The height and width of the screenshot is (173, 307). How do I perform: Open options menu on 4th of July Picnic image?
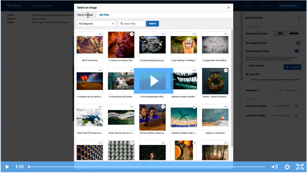100,34
